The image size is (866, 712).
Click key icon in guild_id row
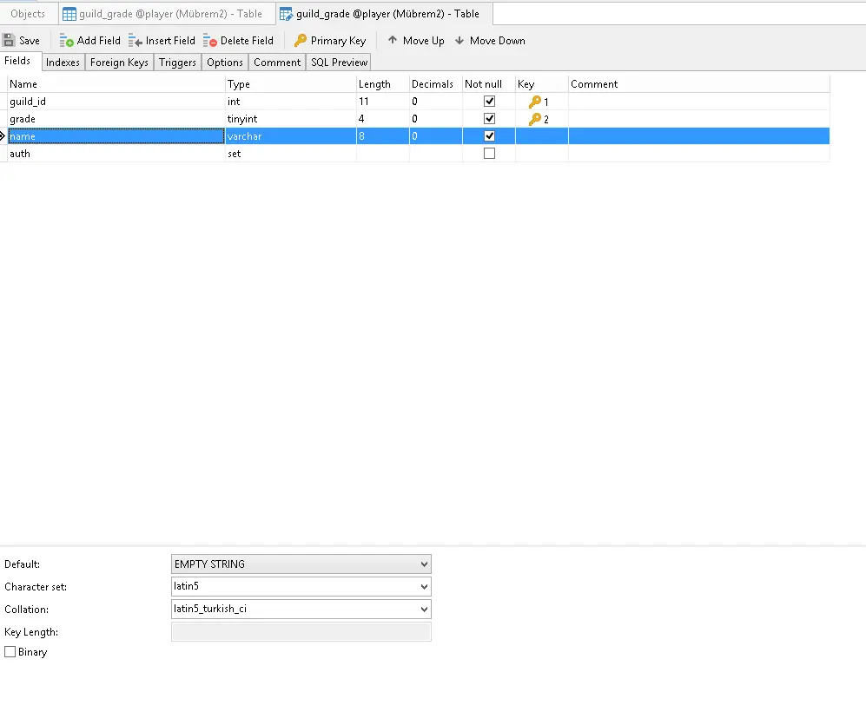(x=534, y=102)
